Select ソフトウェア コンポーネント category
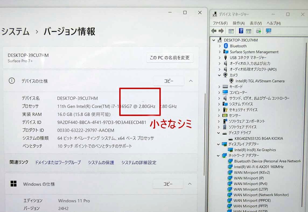The width and height of the screenshot is (308, 212). click(x=247, y=121)
